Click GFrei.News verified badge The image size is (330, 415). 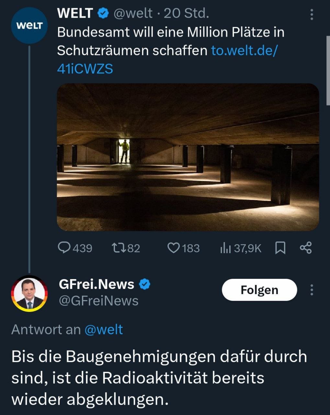[x=144, y=284]
